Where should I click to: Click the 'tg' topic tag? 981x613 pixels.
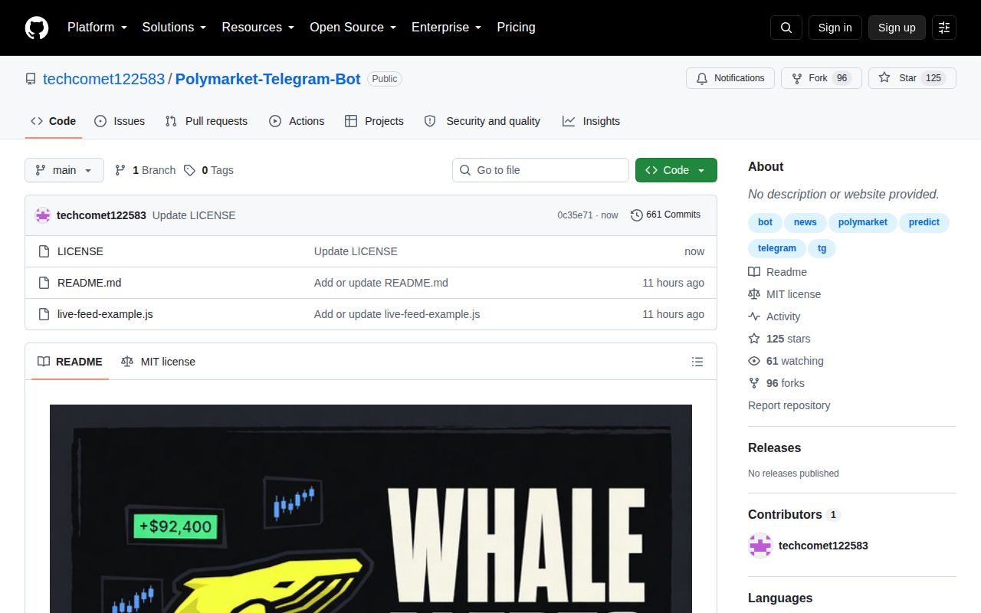[822, 248]
